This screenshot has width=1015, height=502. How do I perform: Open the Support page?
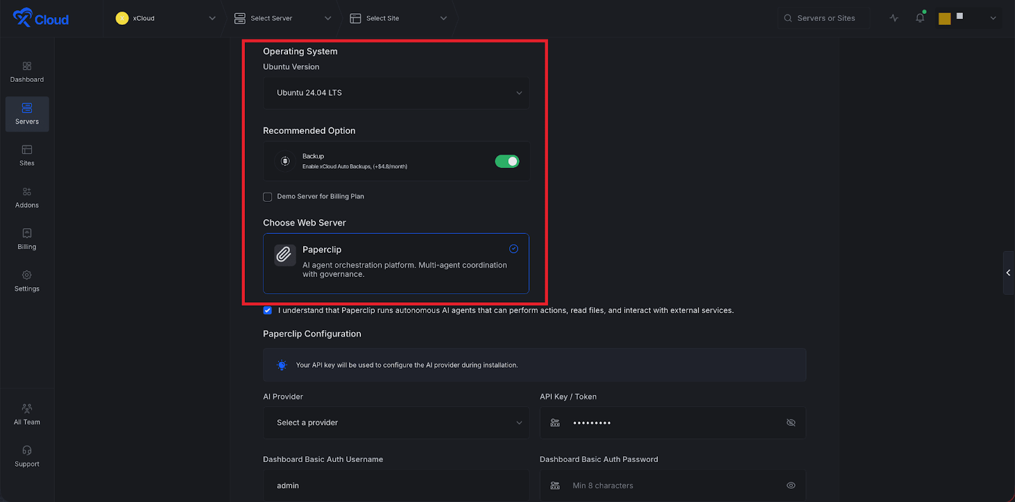pyautogui.click(x=27, y=456)
